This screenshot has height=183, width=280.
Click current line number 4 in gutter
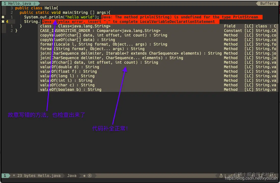pos(7,22)
